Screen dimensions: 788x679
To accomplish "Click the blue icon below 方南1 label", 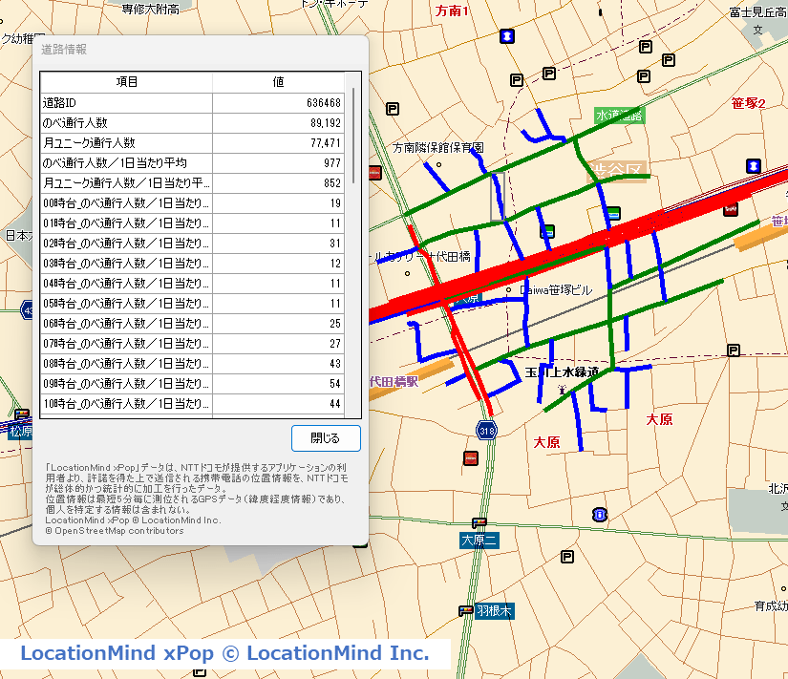I will tap(506, 36).
